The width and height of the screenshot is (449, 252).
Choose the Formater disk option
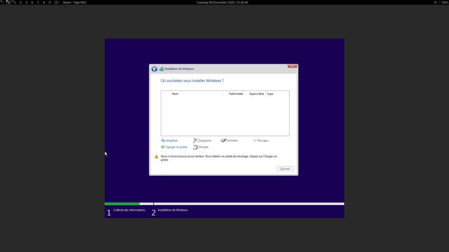click(x=229, y=140)
